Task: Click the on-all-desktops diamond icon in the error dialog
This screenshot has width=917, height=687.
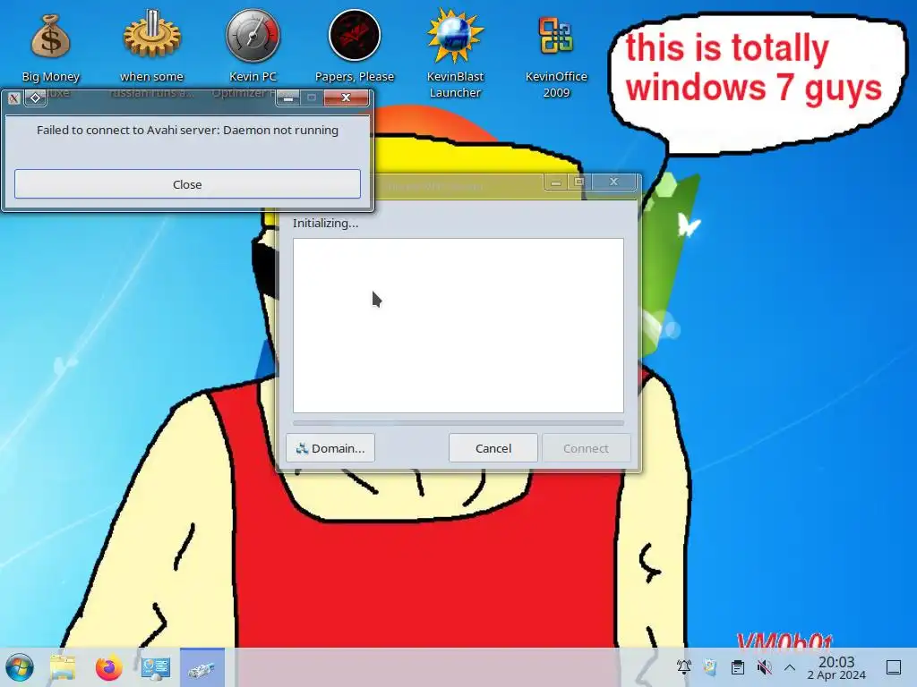Action: (x=35, y=98)
